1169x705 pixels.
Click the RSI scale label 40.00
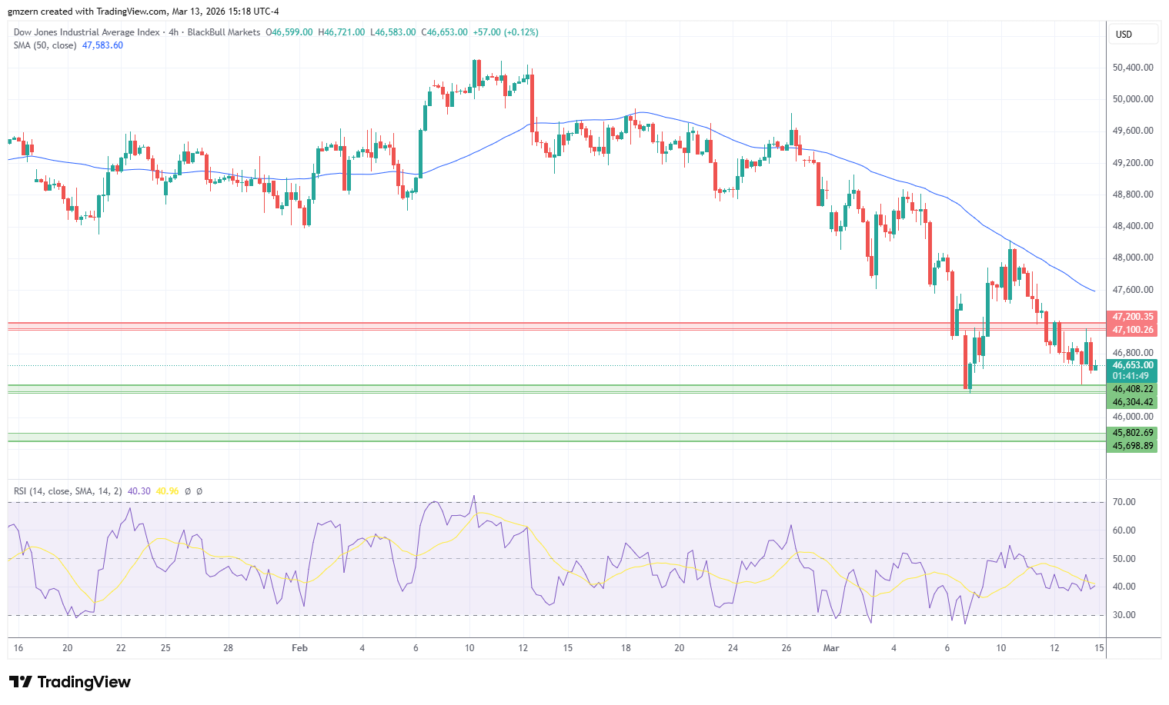[1124, 587]
